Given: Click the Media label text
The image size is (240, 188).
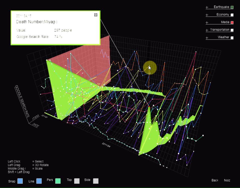Looking at the screenshot, I should click(225, 22).
